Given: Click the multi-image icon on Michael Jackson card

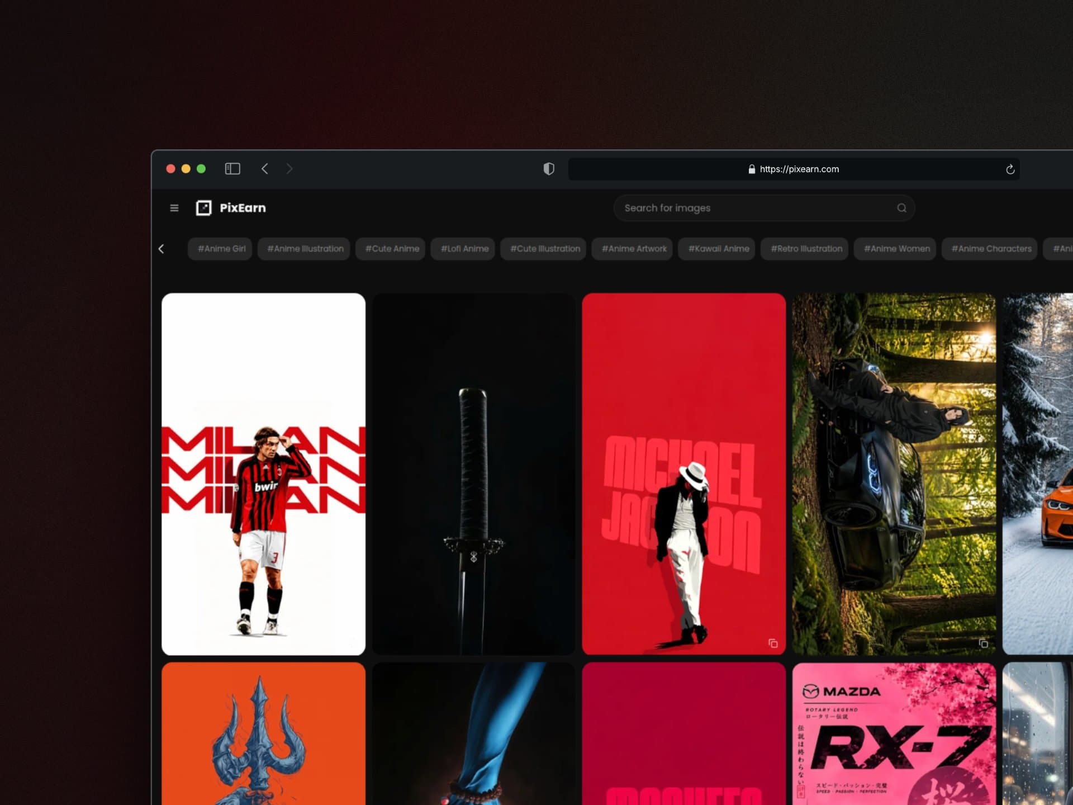Looking at the screenshot, I should (773, 643).
